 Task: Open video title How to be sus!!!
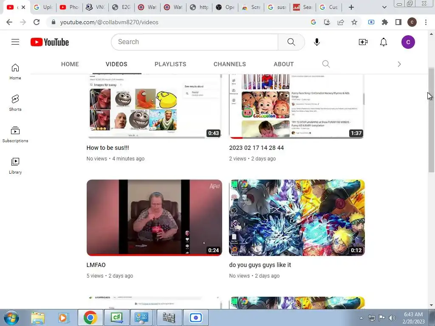coord(107,148)
